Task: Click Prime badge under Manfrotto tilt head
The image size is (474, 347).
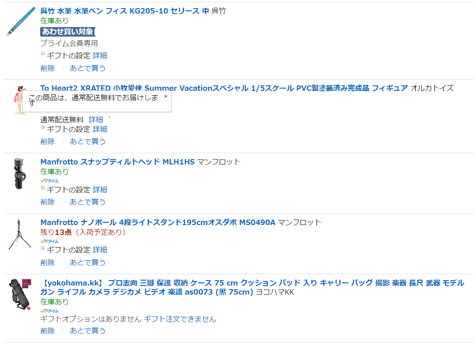Action: 49,181
